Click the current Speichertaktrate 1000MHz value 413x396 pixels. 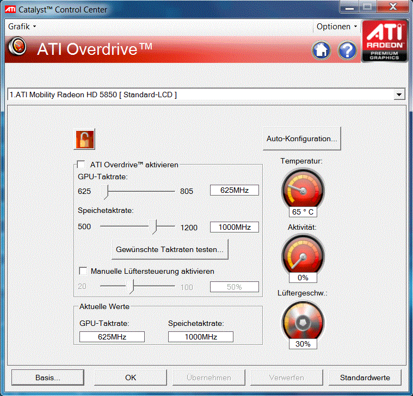coord(201,337)
